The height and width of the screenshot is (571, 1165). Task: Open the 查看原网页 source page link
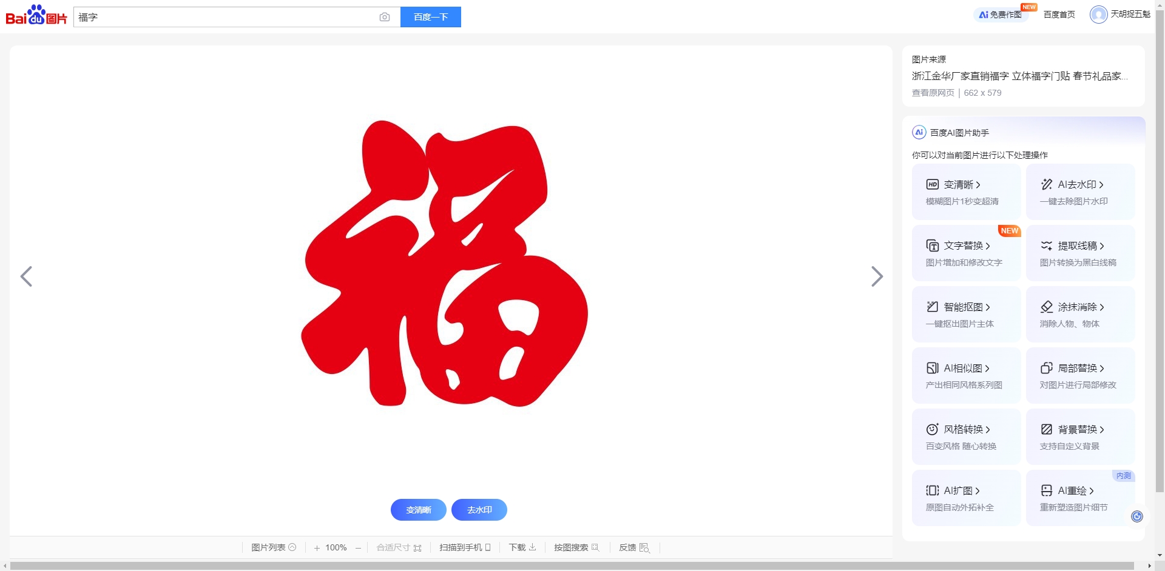point(933,93)
